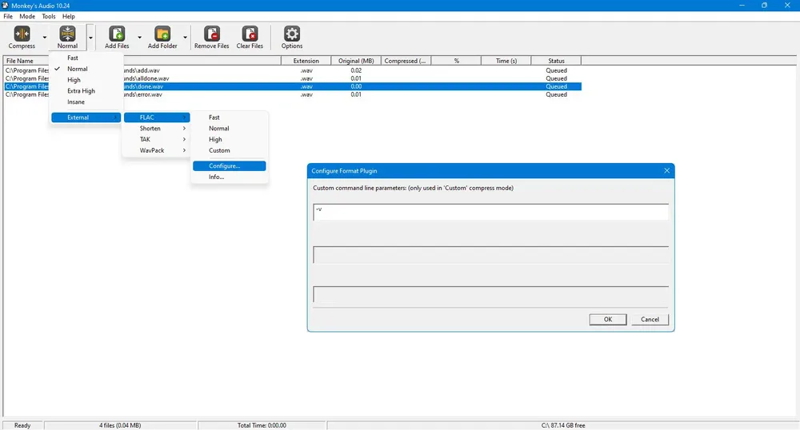Click the Remove Files icon
The width and height of the screenshot is (800, 430).
pos(212,34)
